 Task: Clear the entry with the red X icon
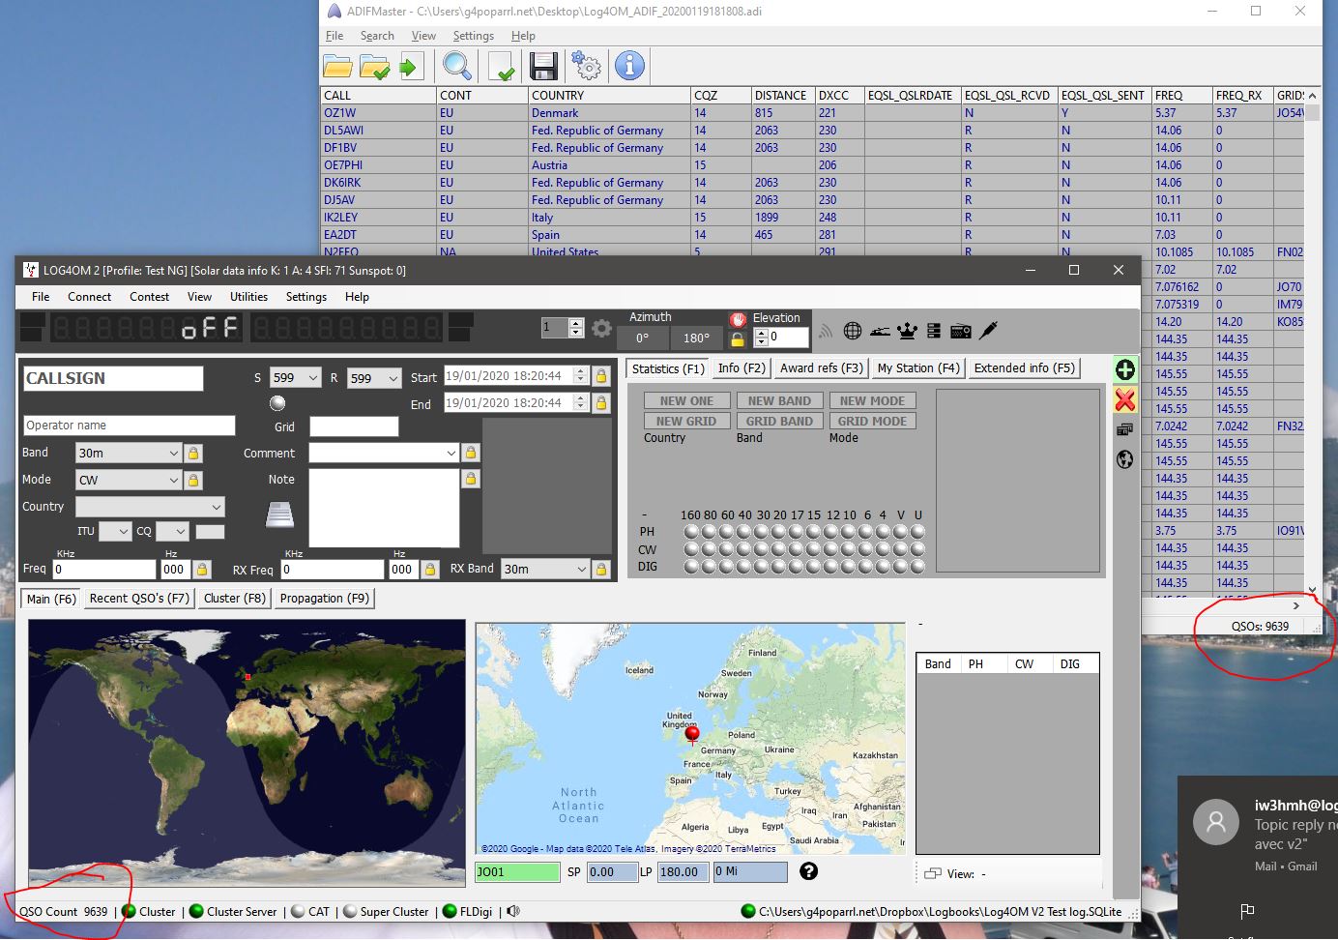click(x=1124, y=399)
